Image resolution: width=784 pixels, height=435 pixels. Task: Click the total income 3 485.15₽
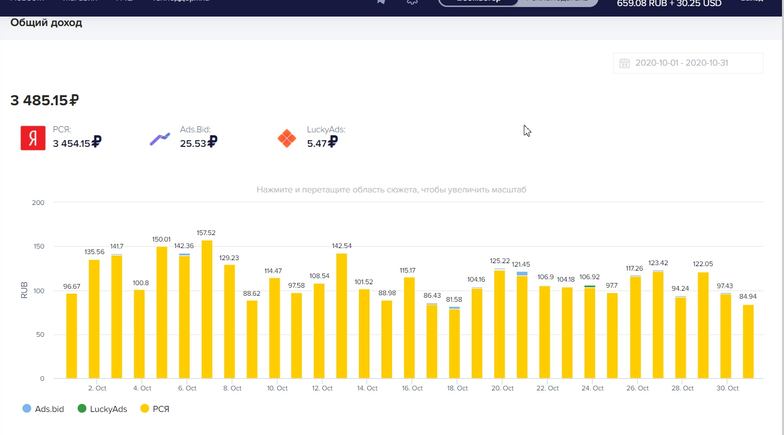tap(45, 100)
